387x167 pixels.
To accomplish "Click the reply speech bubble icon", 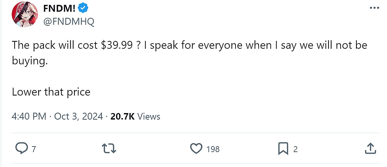I will pos(22,149).
